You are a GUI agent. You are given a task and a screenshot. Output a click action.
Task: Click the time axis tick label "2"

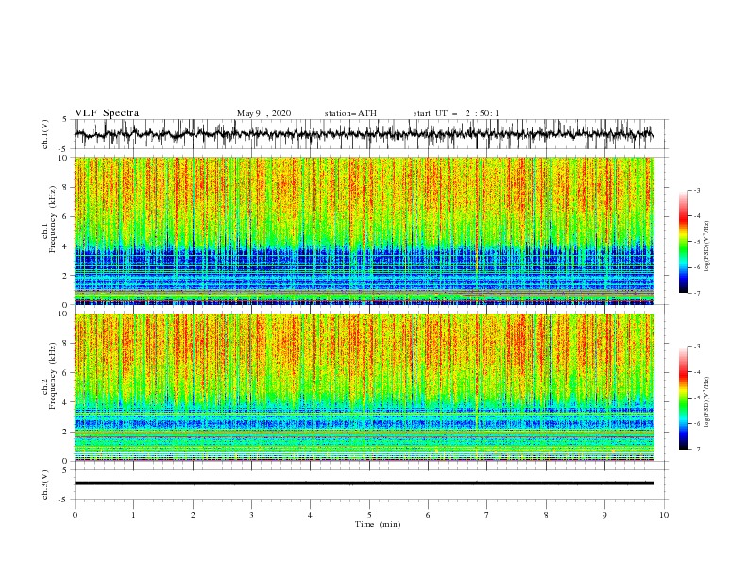193,515
